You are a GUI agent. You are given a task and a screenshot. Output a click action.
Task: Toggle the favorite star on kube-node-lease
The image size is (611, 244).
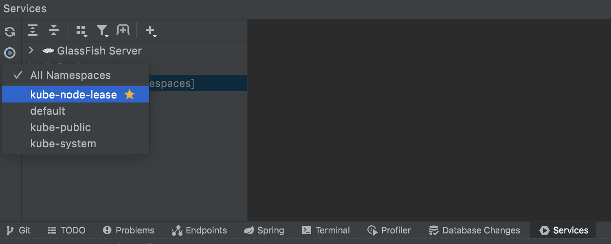pos(130,95)
